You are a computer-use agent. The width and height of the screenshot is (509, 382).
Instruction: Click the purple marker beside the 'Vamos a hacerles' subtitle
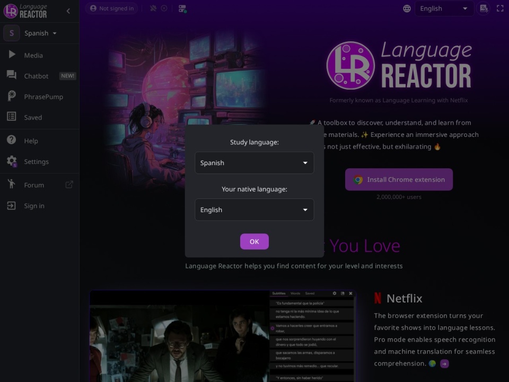(273, 328)
